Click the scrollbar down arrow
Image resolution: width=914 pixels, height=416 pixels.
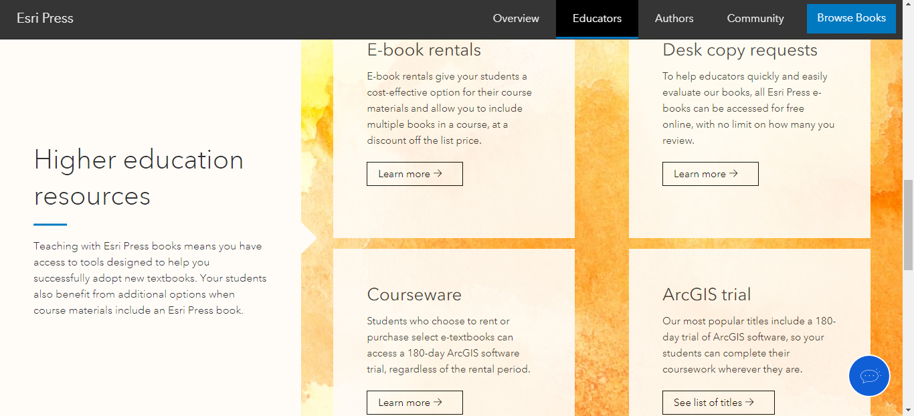click(x=908, y=410)
